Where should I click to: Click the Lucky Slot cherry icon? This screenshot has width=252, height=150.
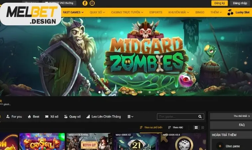230,12
